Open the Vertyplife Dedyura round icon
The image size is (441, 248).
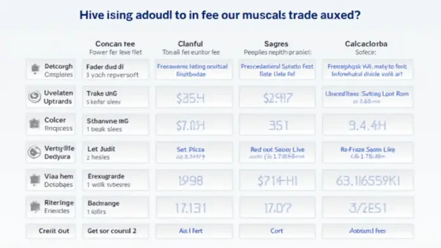pos(34,152)
